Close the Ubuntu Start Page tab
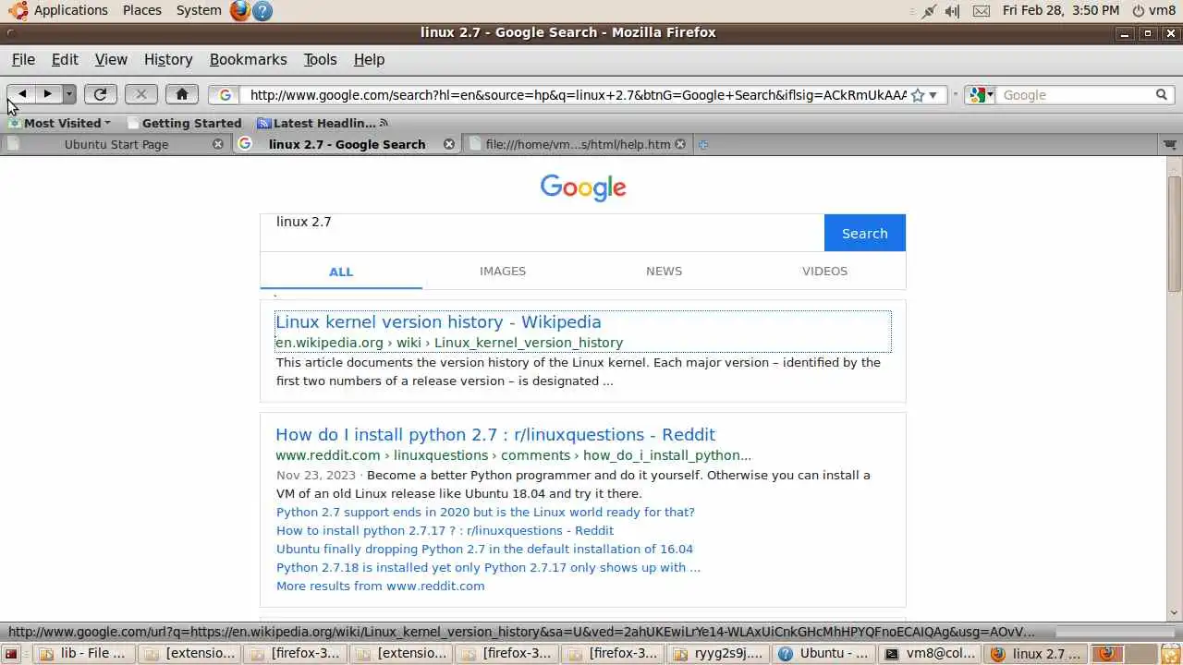This screenshot has width=1183, height=665. (x=218, y=144)
